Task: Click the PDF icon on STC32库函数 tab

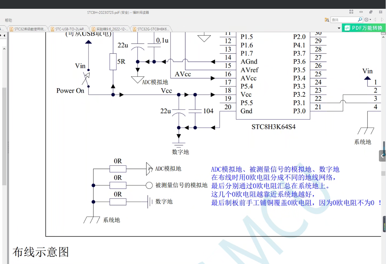Action: pyautogui.click(x=11, y=29)
